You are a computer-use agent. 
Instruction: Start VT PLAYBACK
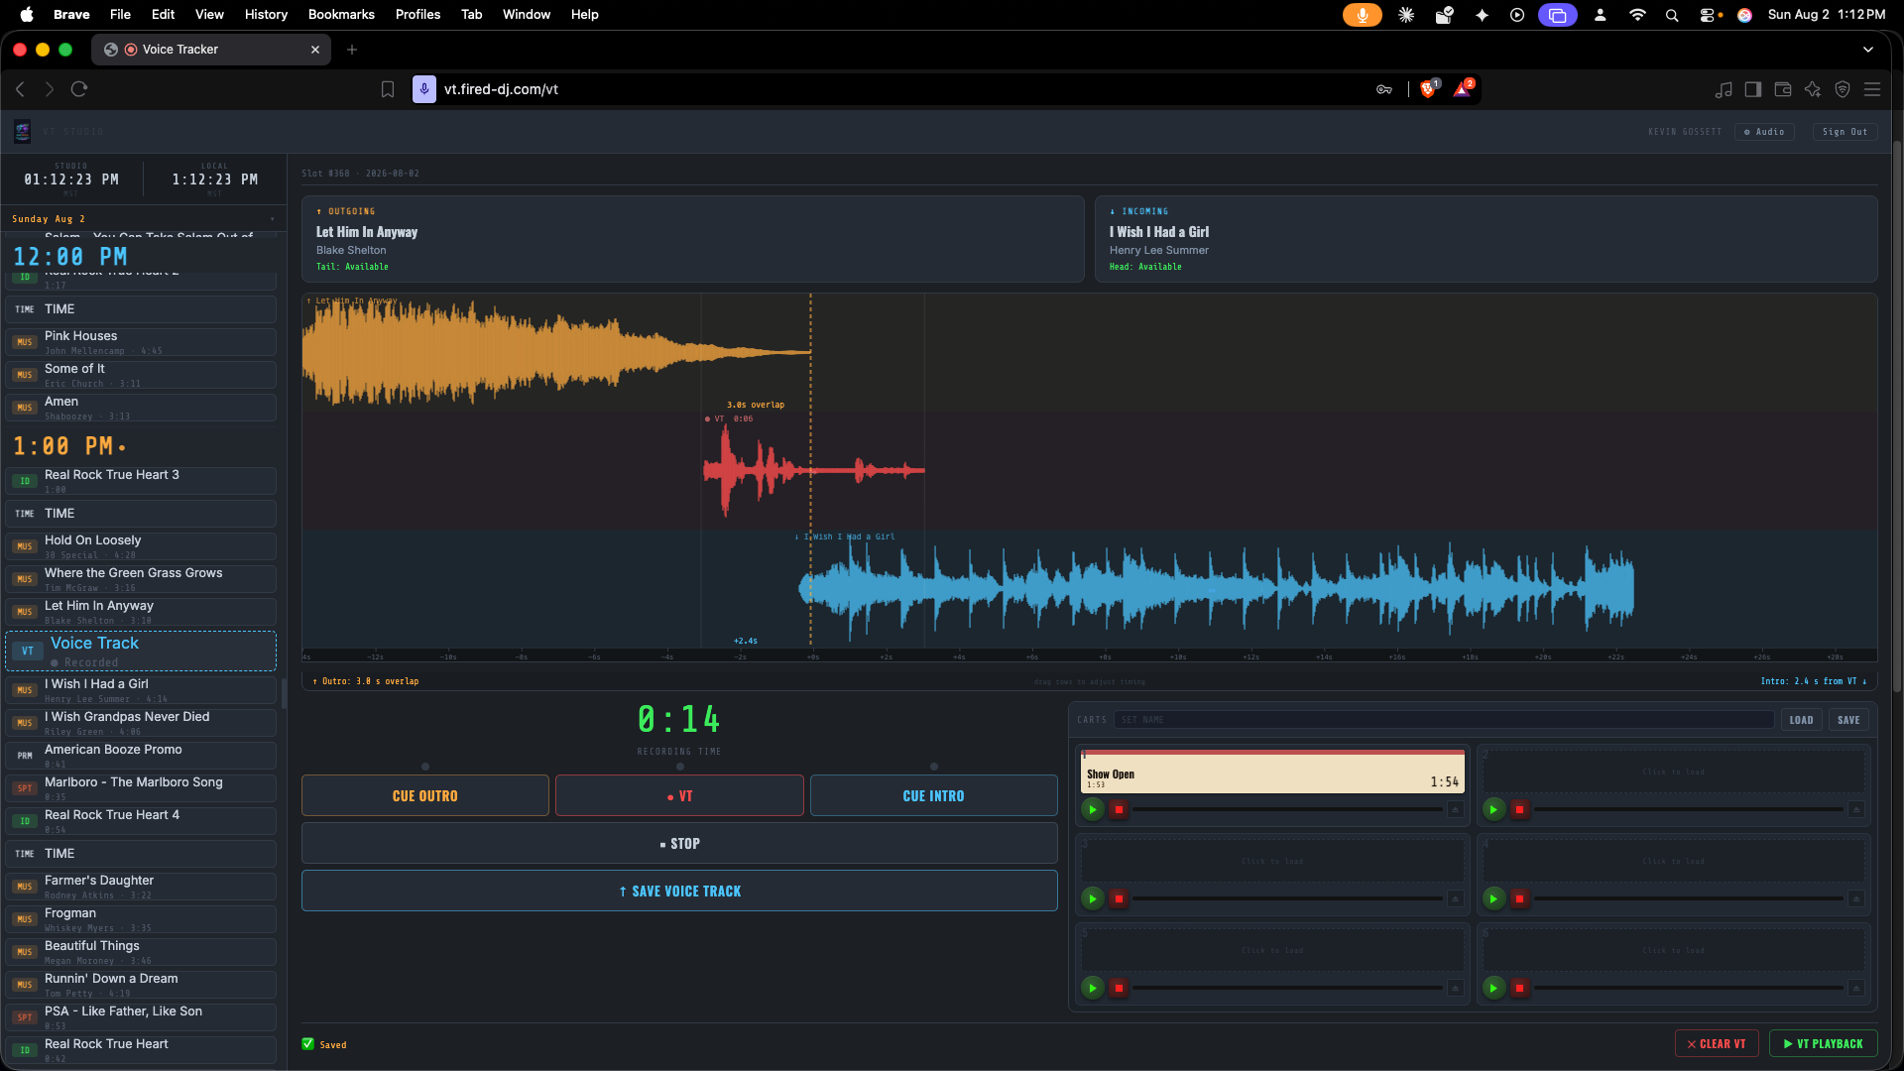tap(1823, 1043)
